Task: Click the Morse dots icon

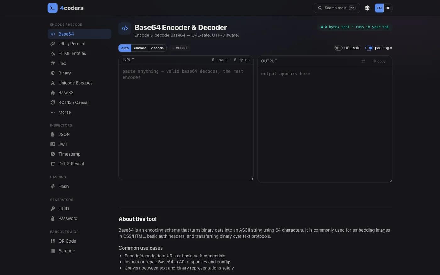Action: click(53, 112)
